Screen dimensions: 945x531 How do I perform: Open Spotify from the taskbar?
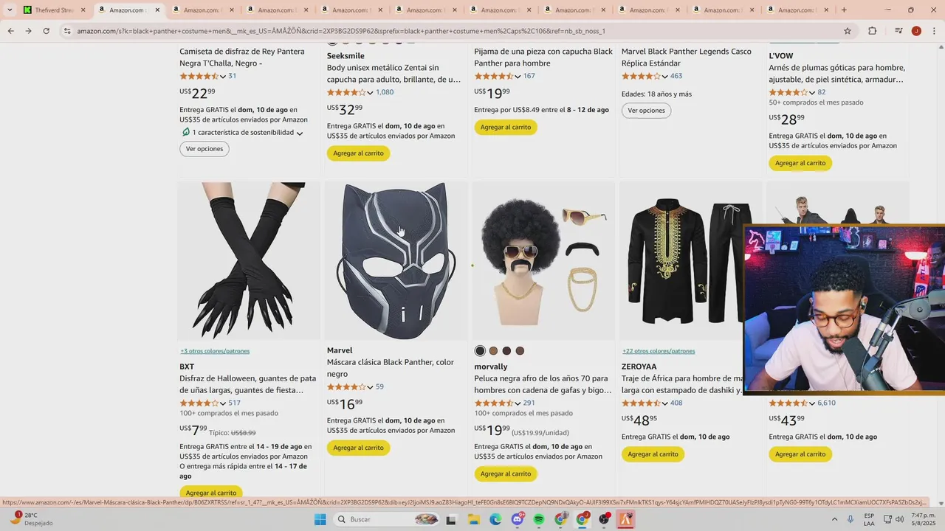[x=538, y=519]
